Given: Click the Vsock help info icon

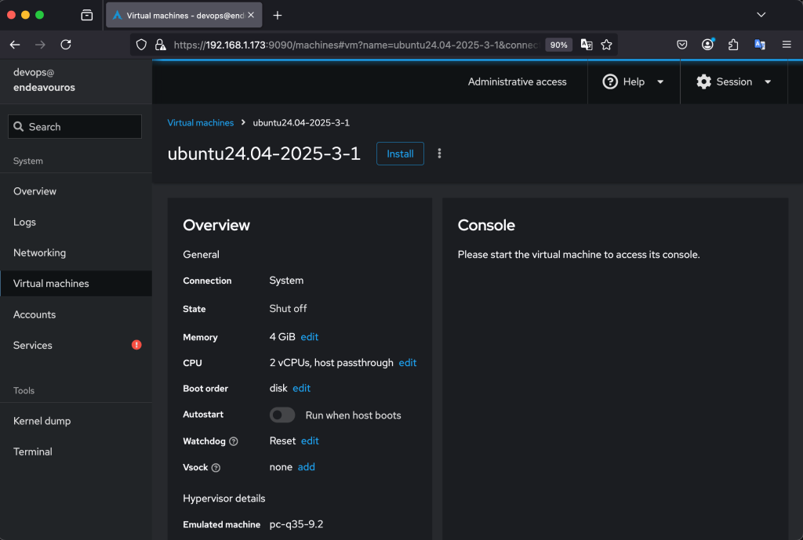Looking at the screenshot, I should coord(216,467).
